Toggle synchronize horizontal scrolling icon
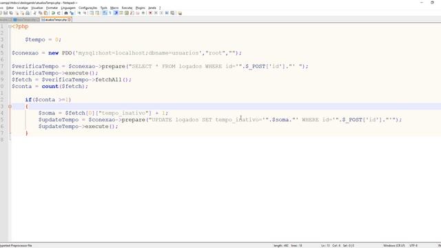The width and height of the screenshot is (441, 248). coord(97,13)
